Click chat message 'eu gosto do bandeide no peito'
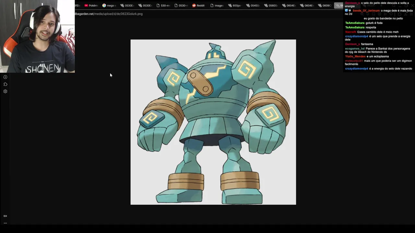This screenshot has width=415, height=233. (x=383, y=18)
